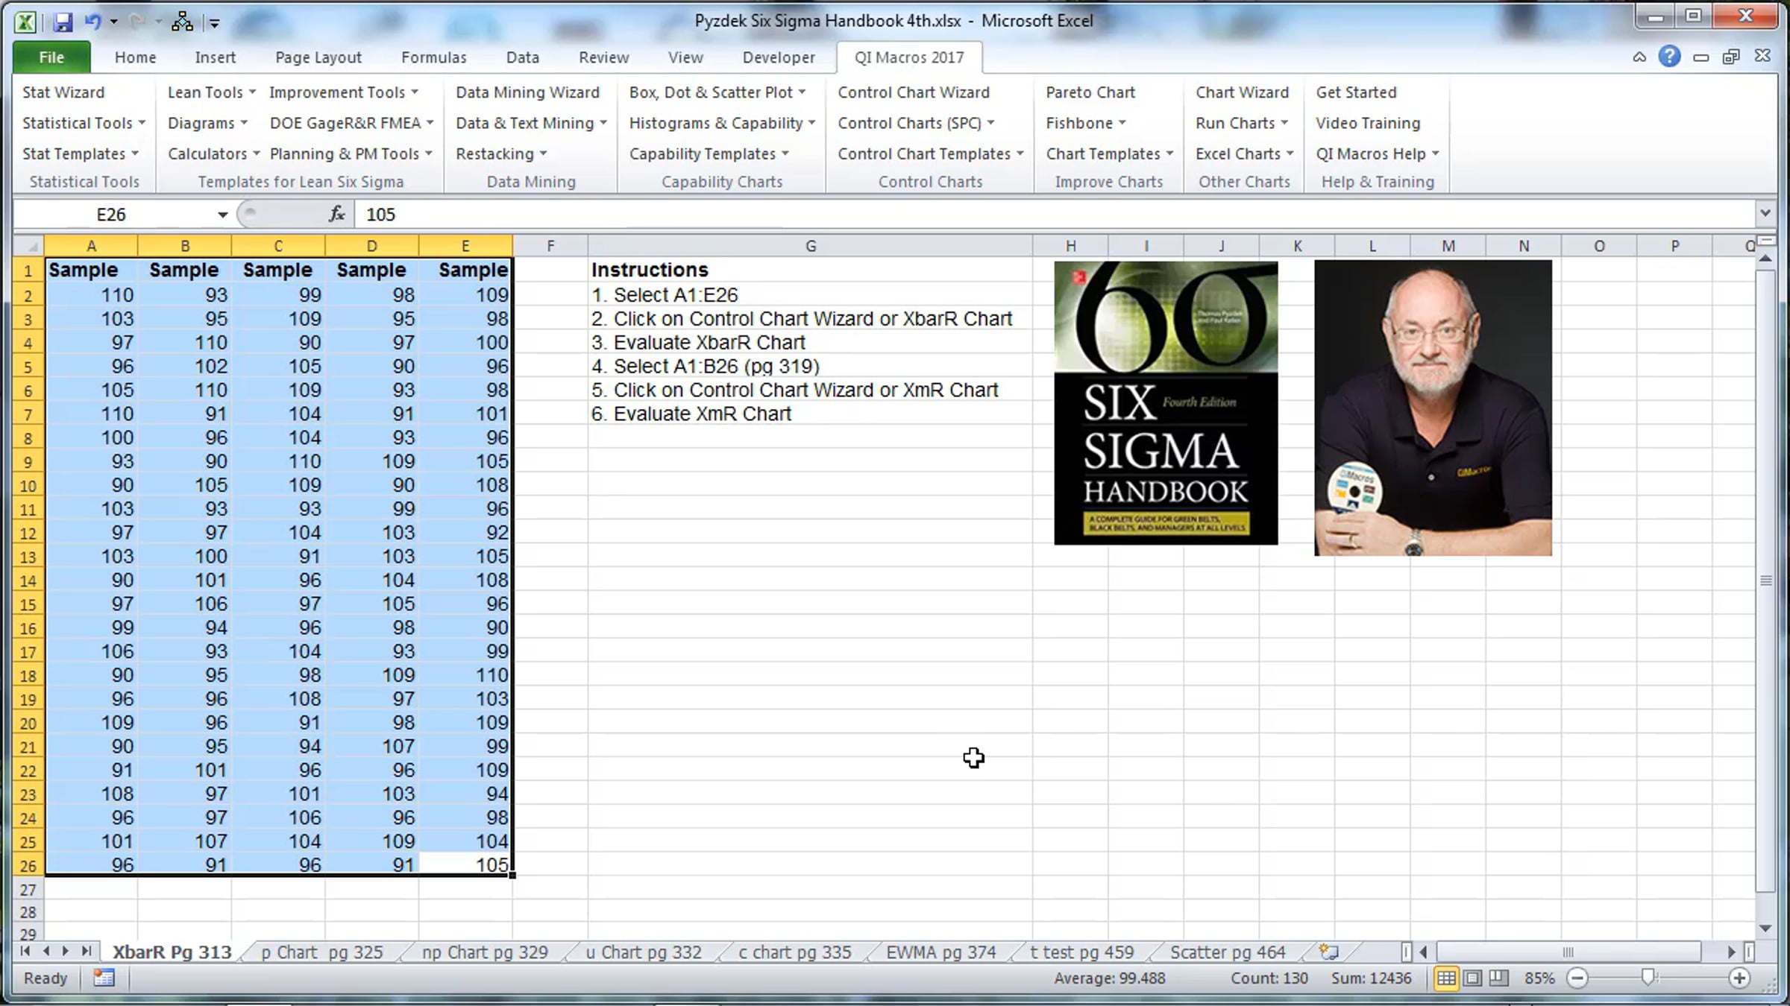Open the File tab
The width and height of the screenshot is (1790, 1006).
coord(51,57)
